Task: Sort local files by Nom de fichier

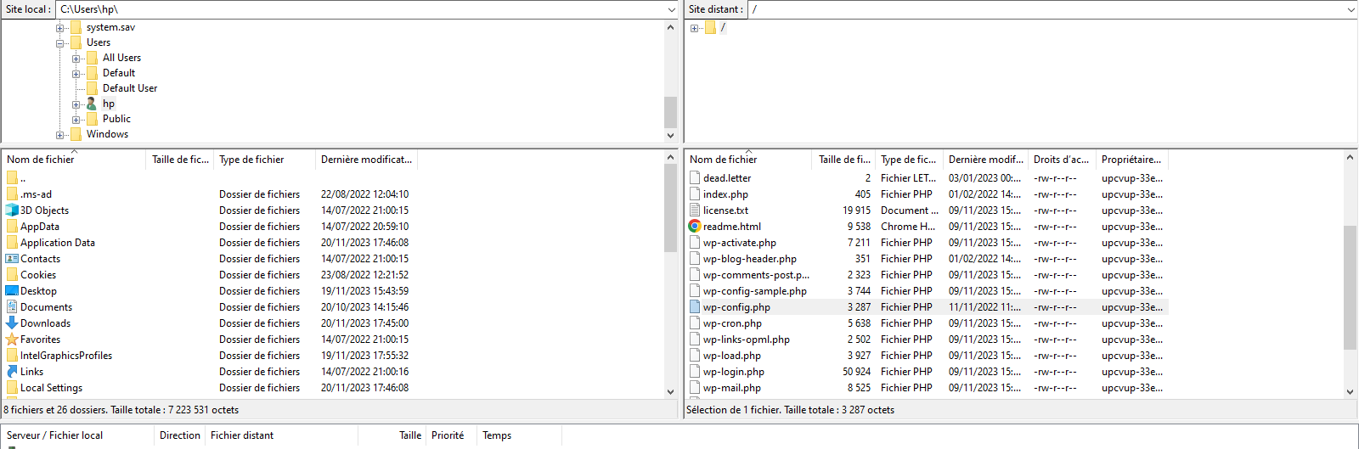Action: pyautogui.click(x=74, y=160)
